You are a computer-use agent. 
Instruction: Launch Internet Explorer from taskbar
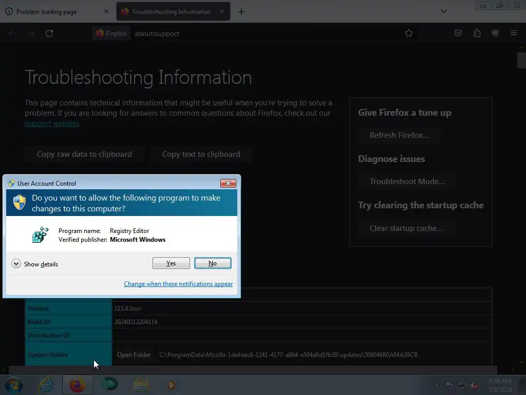pyautogui.click(x=46, y=385)
